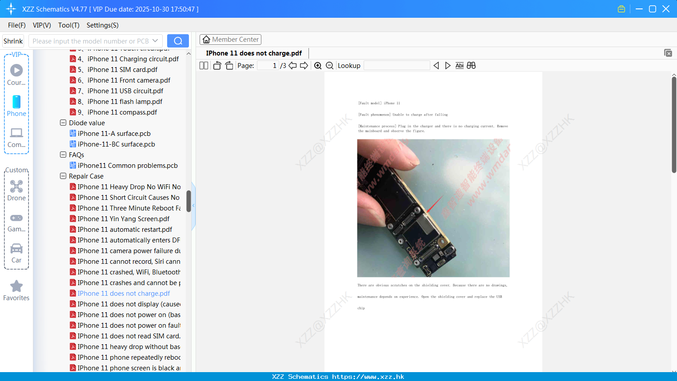Collapse the Diode value folder
This screenshot has width=677, height=381.
click(x=63, y=123)
